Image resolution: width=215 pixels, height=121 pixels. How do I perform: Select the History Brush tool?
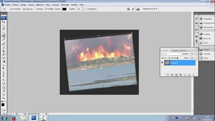click(4, 54)
